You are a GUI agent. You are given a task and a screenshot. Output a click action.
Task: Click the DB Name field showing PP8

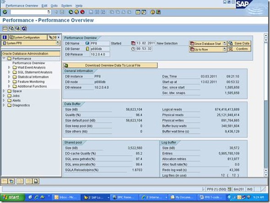pos(100,43)
